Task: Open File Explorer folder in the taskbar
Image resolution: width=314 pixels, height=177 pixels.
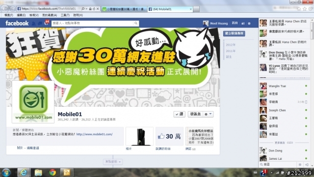Action: pyautogui.click(x=38, y=173)
